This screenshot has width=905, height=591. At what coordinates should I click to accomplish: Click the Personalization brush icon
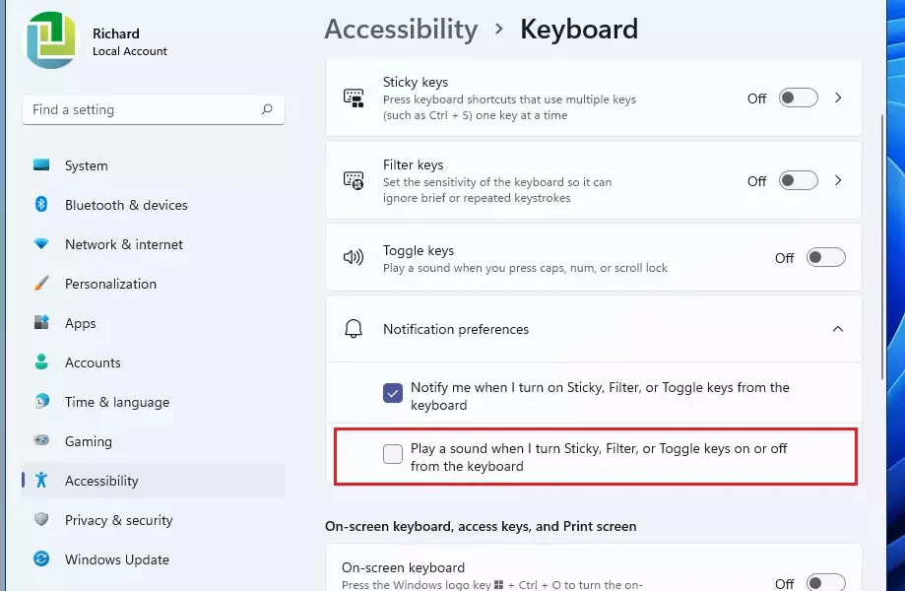[40, 284]
